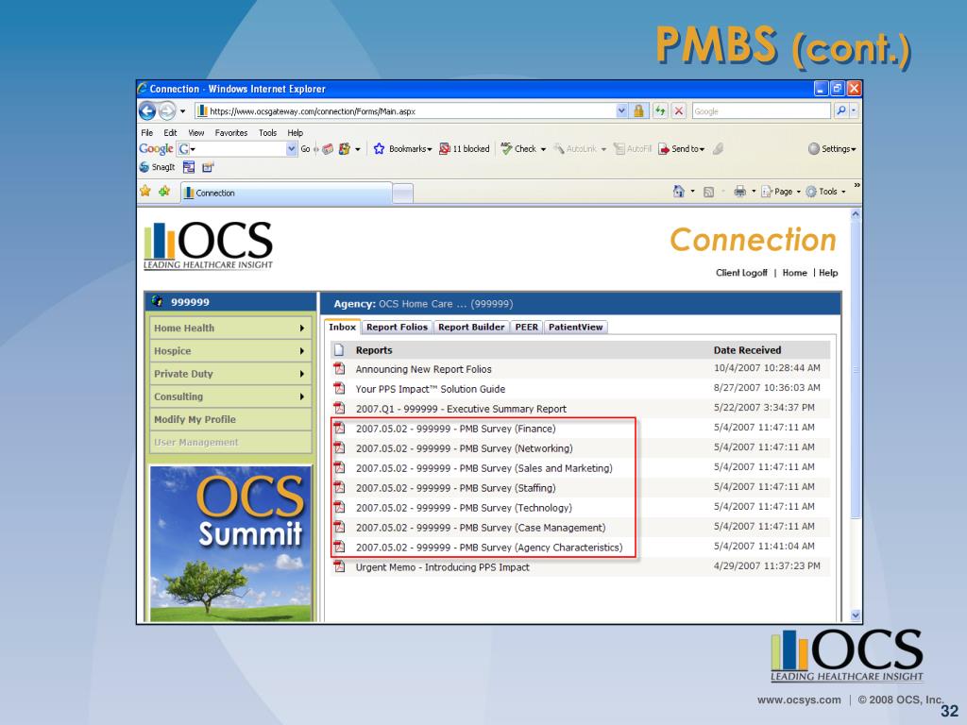Screen dimensions: 967x725
Task: Click the OCS logo in page header
Action: [x=208, y=245]
